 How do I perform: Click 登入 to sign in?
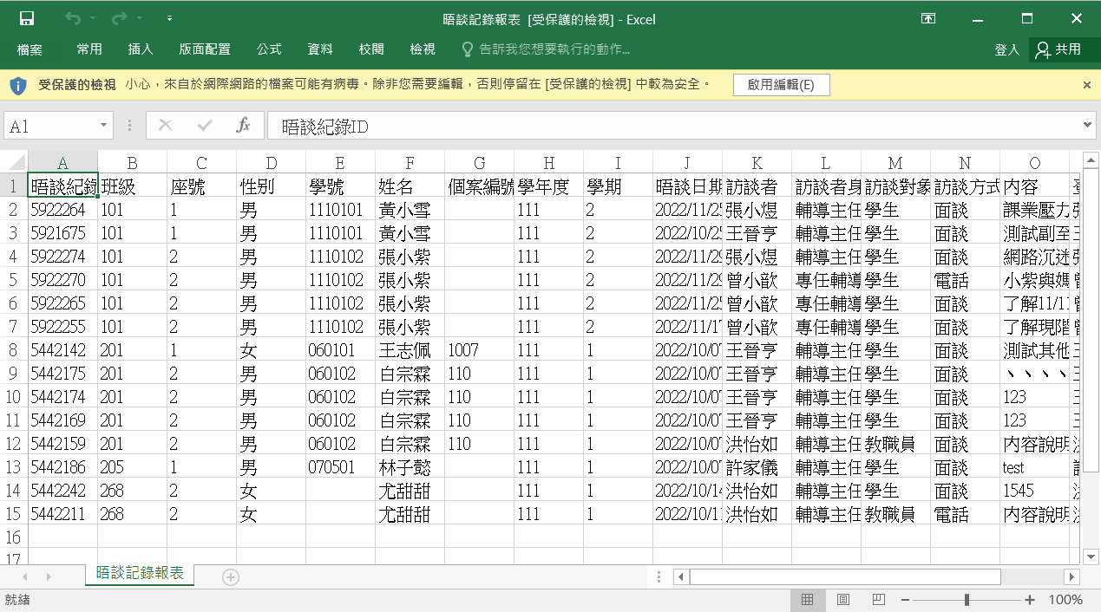click(x=1007, y=49)
